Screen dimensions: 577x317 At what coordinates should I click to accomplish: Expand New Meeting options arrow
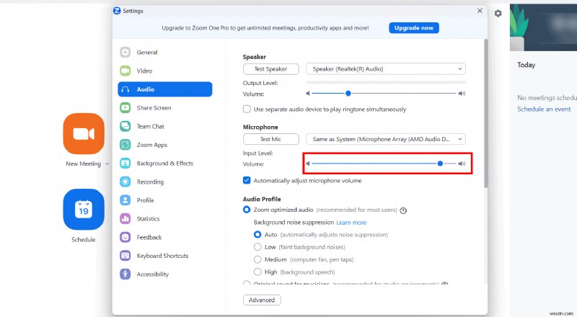pyautogui.click(x=107, y=164)
